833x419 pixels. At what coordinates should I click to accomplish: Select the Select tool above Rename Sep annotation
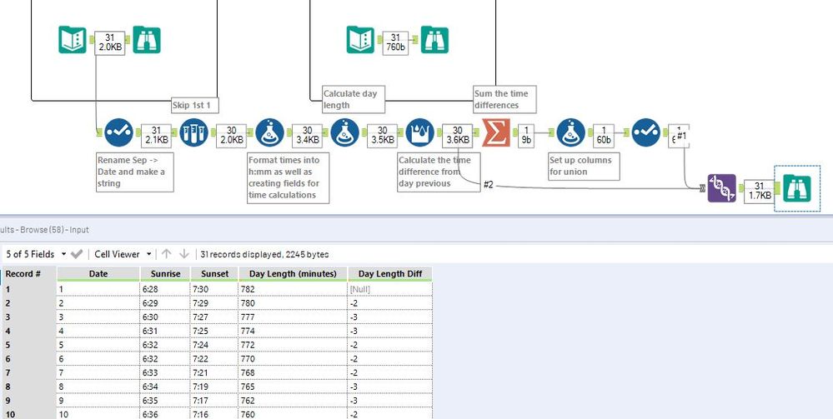pos(118,132)
